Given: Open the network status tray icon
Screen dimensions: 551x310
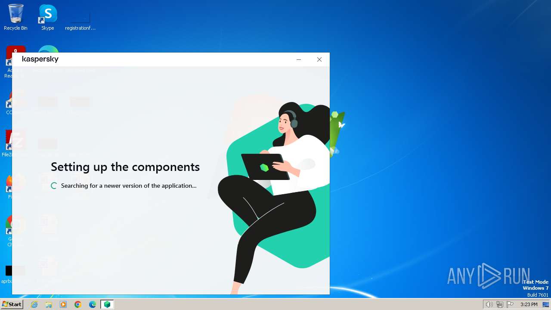Looking at the screenshot, I should point(500,304).
